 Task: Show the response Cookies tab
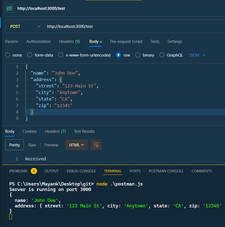point(29,131)
